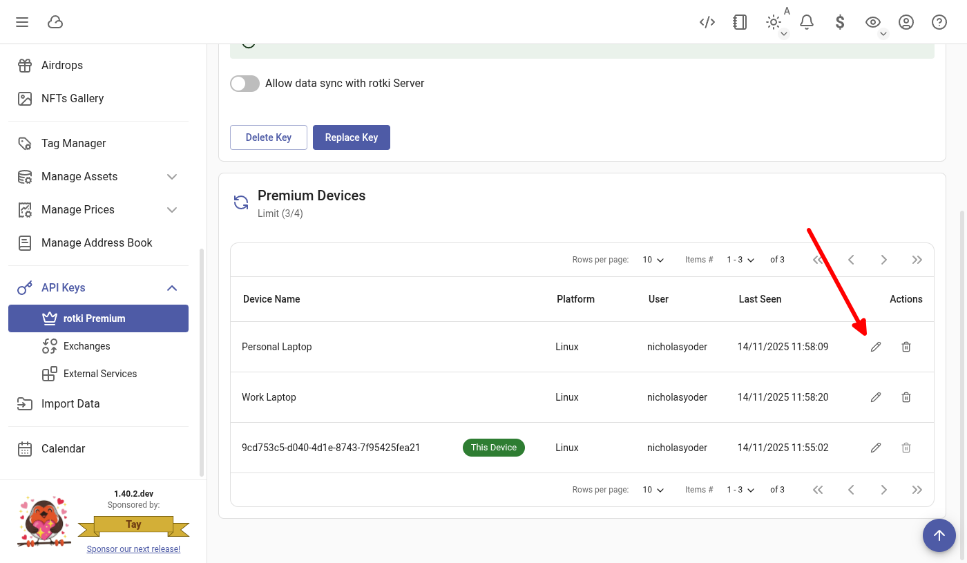Refresh the Premium Devices list
Image resolution: width=967 pixels, height=563 pixels.
(x=241, y=202)
